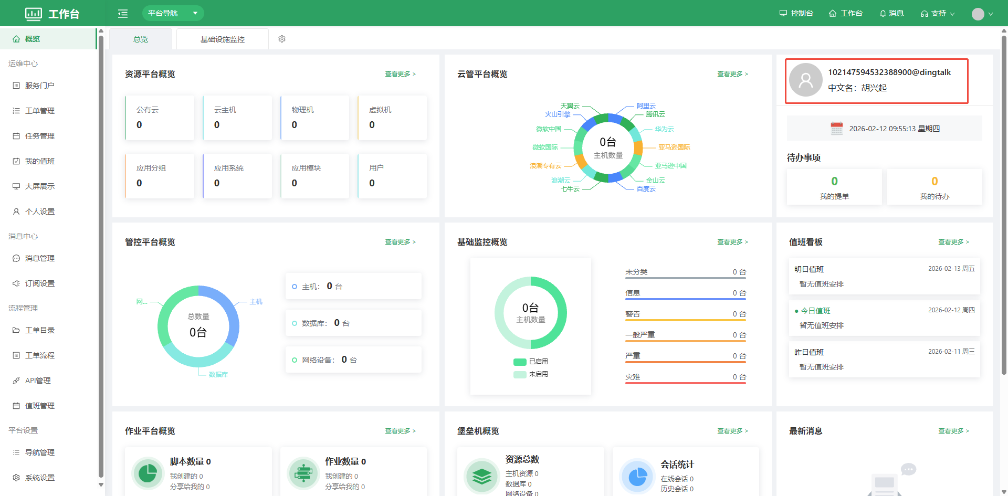Toggle the 主机 series on donut chart
The image size is (1008, 496).
256,302
